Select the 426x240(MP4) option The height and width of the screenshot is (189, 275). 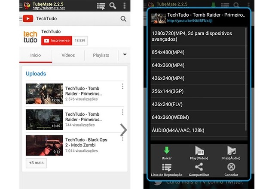click(x=198, y=78)
